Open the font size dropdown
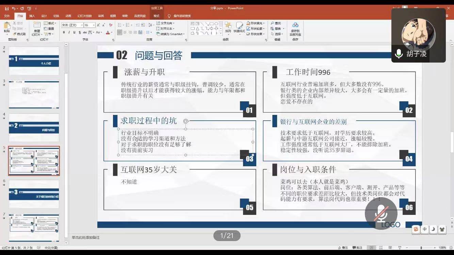Image resolution: width=454 pixels, height=255 pixels. [94, 25]
